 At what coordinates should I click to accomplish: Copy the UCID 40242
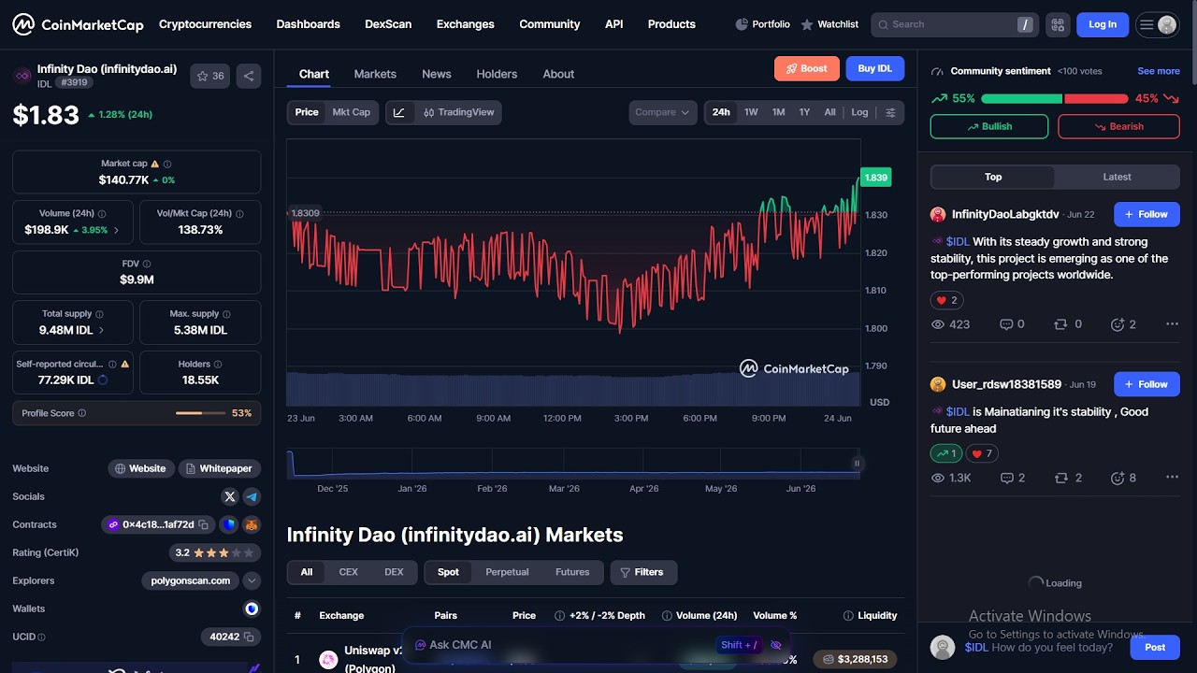point(247,637)
